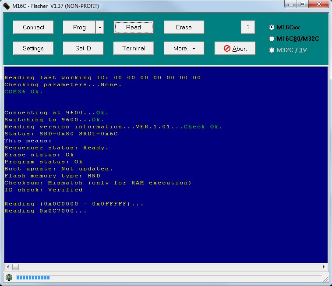Click the 'Status: SRD=0x80 SRD1=0x6C' line
This screenshot has width=332, height=286.
pyautogui.click(x=61, y=134)
